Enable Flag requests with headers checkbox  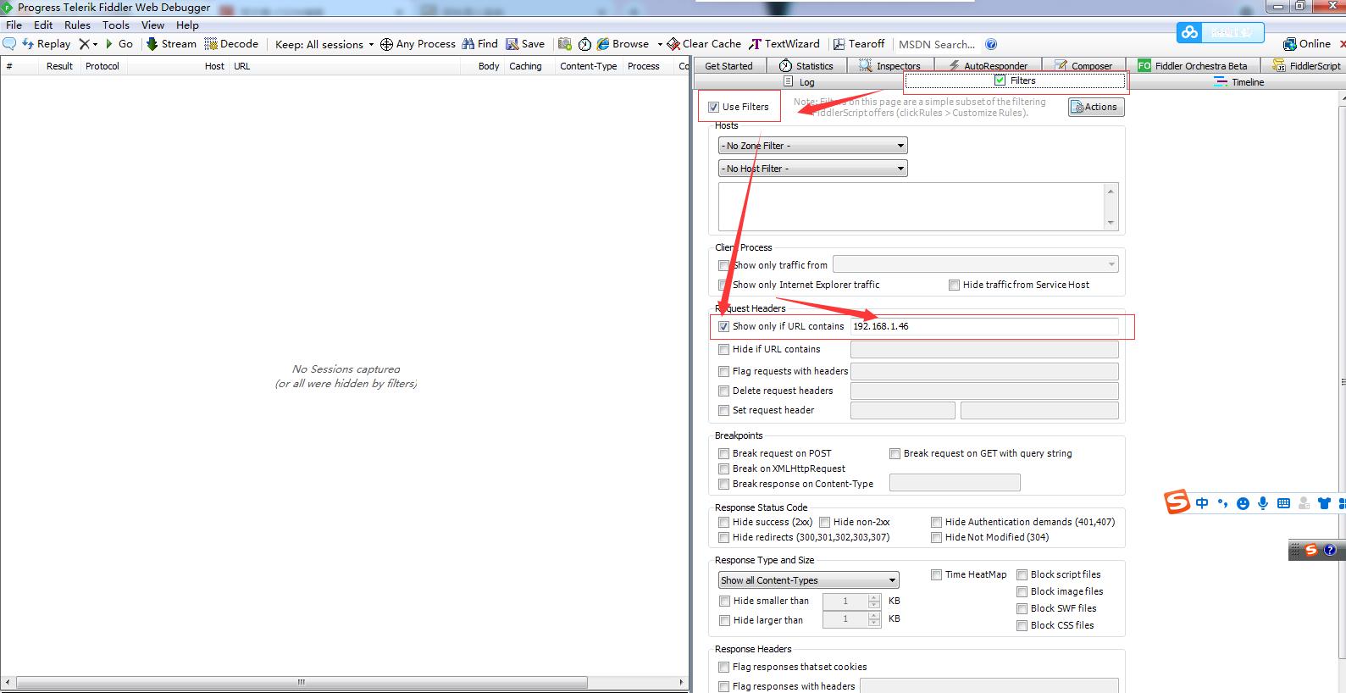pyautogui.click(x=723, y=371)
